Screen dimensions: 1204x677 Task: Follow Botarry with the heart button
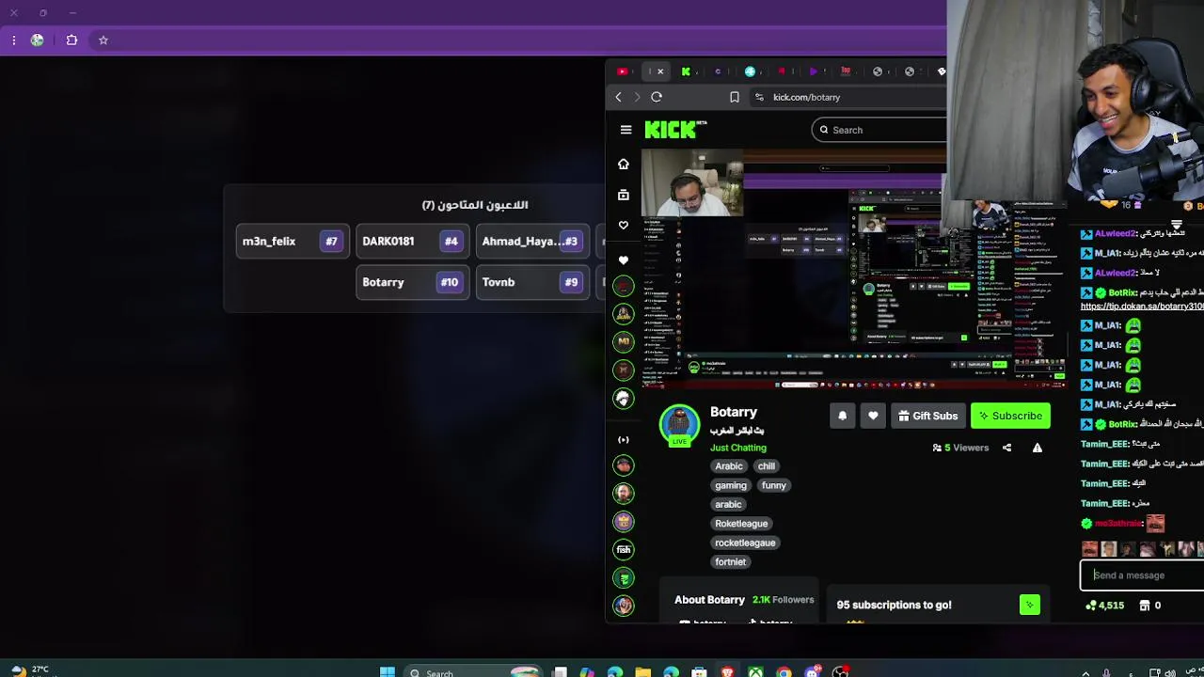point(873,416)
